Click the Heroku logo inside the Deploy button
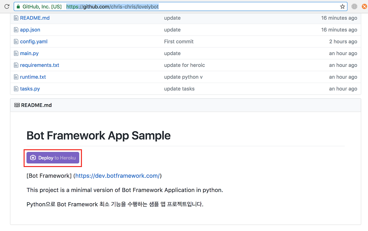 pyautogui.click(x=33, y=158)
